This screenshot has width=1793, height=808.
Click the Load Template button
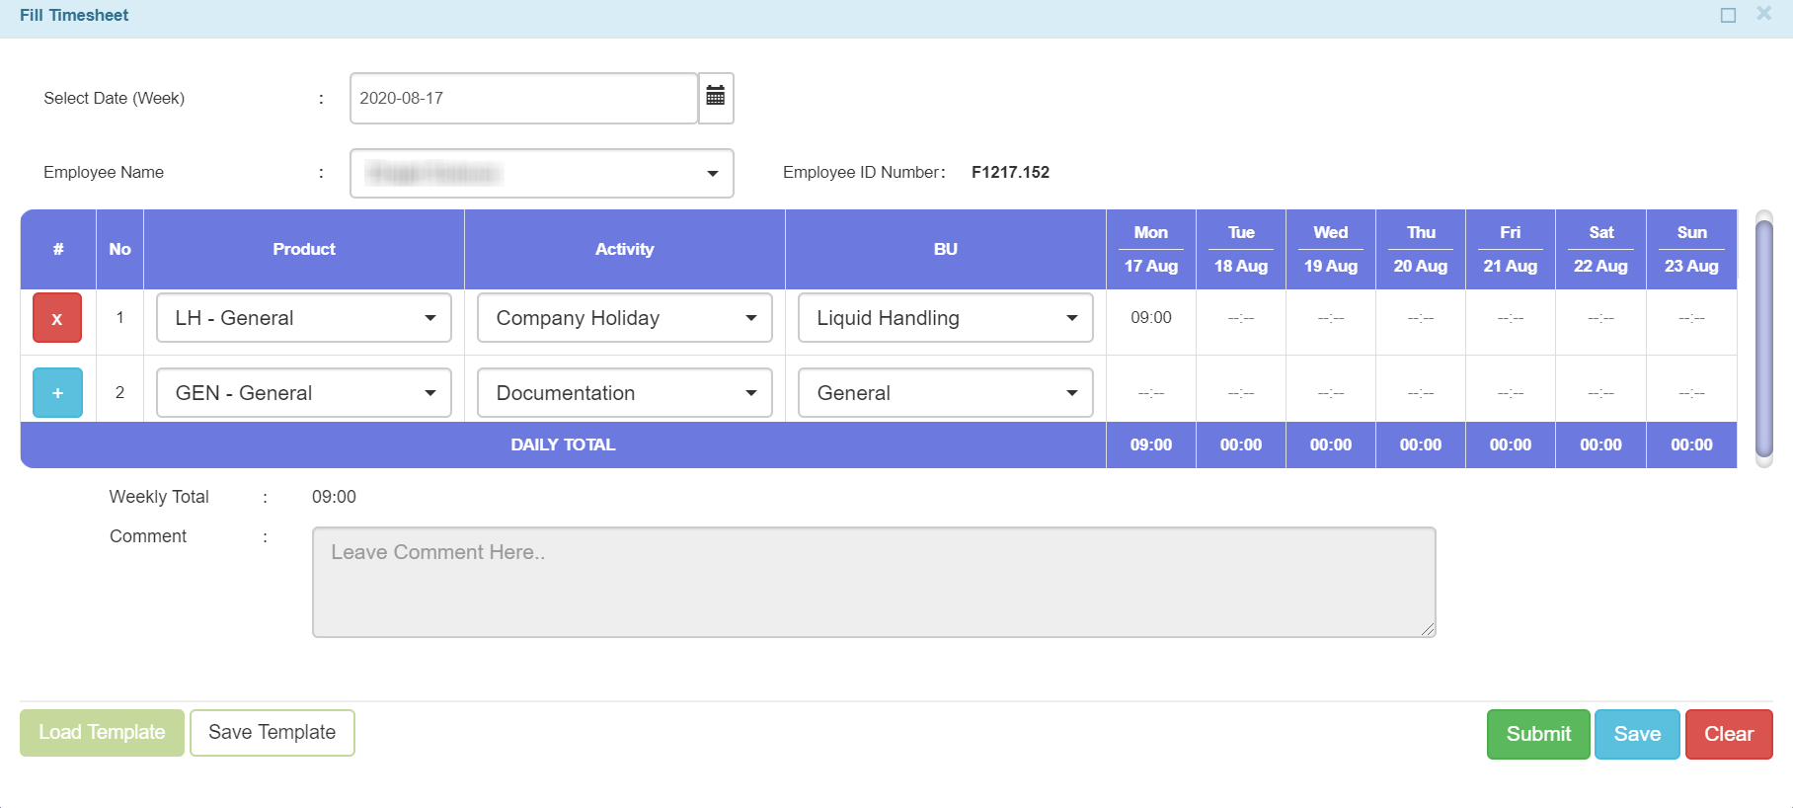(x=102, y=733)
